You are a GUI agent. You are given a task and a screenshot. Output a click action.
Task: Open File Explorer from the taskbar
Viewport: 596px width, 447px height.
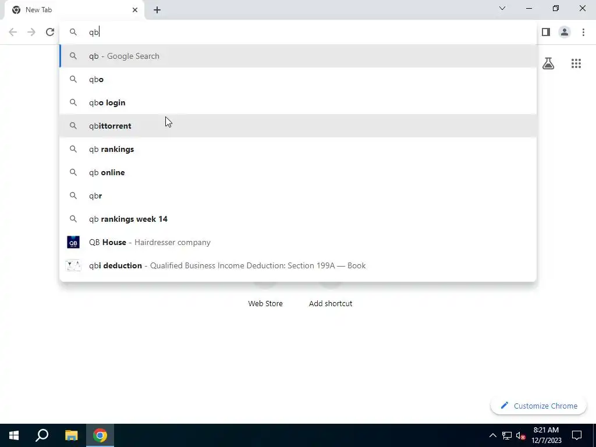click(x=71, y=435)
